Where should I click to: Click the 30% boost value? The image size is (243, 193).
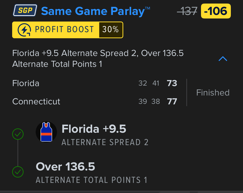[111, 30]
